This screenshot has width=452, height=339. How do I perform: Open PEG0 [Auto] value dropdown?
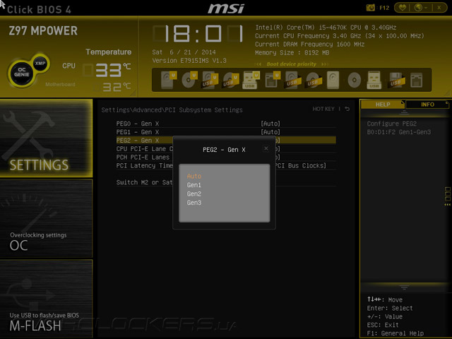pos(270,124)
